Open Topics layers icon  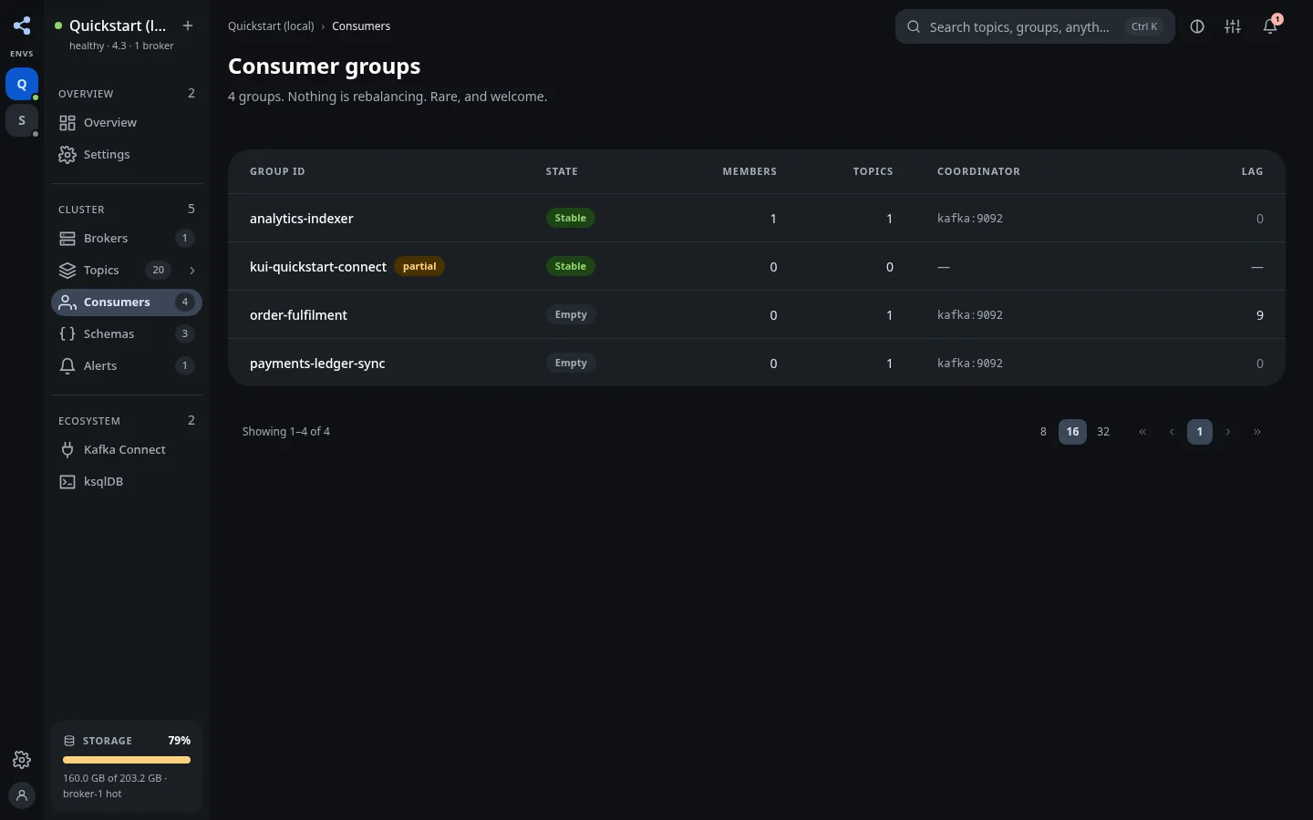pos(67,271)
